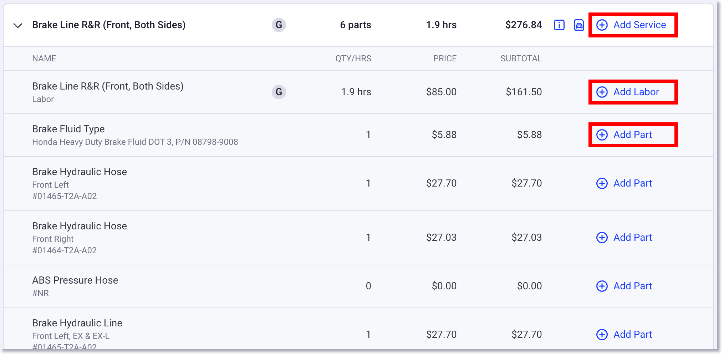Add Part for ABS Pressure Hose
This screenshot has width=724, height=356.
[632, 286]
